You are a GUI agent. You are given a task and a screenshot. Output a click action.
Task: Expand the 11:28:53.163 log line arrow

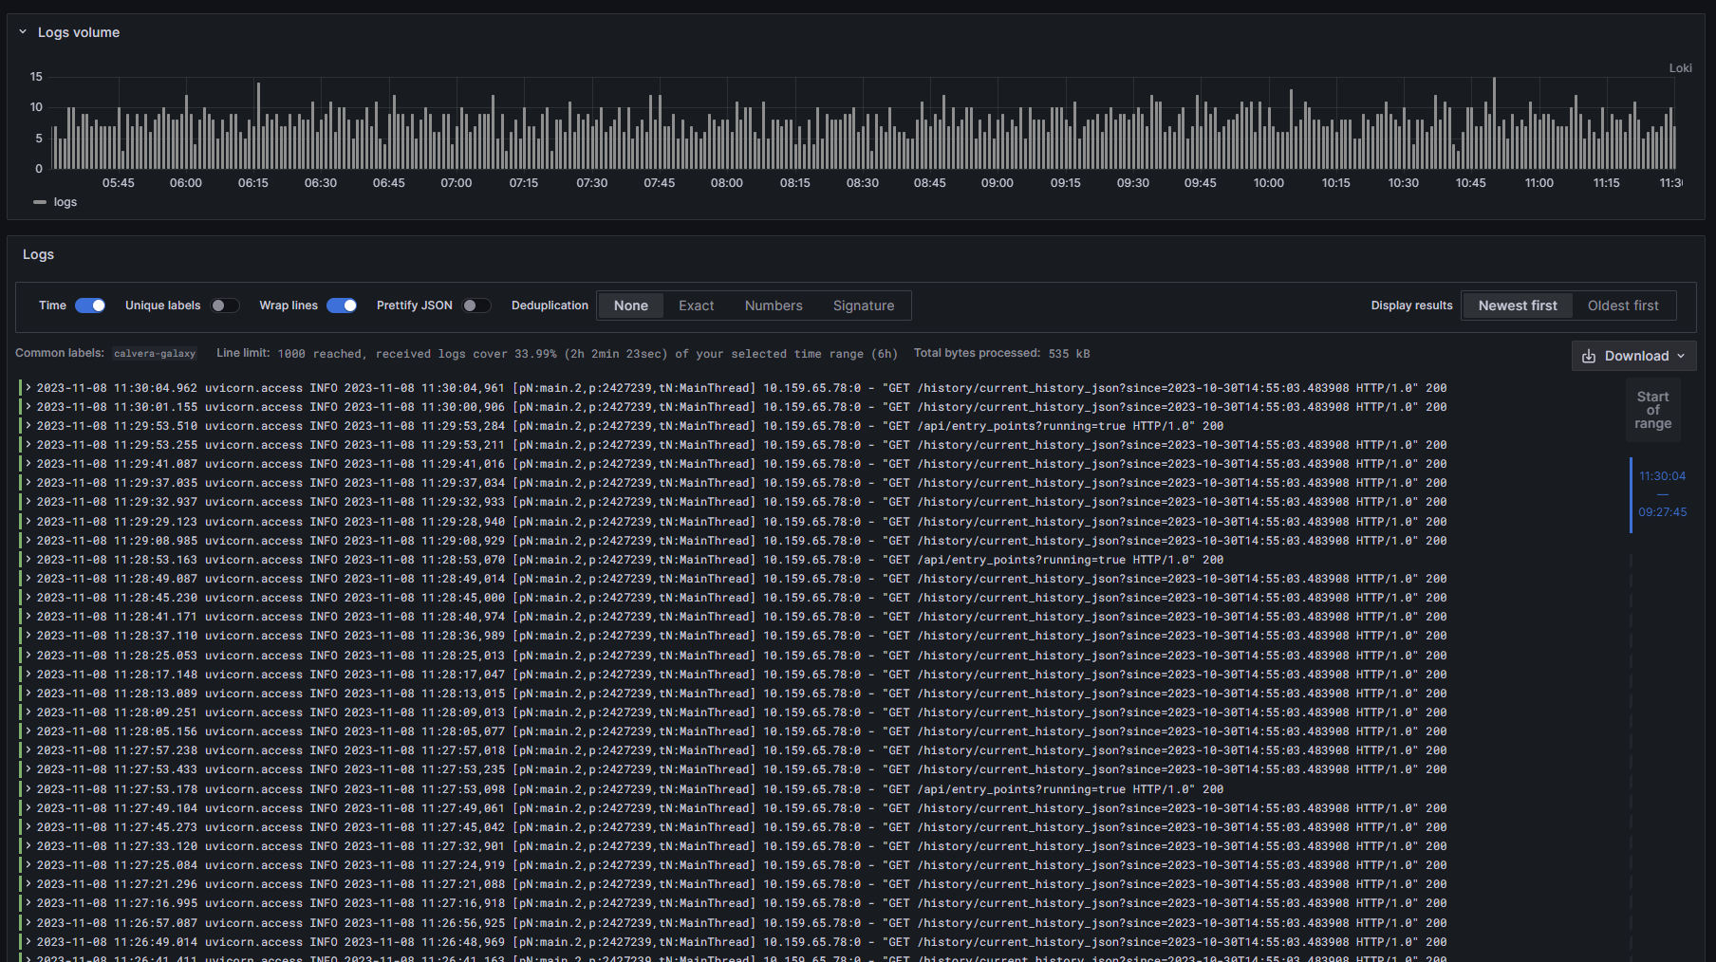[29, 560]
